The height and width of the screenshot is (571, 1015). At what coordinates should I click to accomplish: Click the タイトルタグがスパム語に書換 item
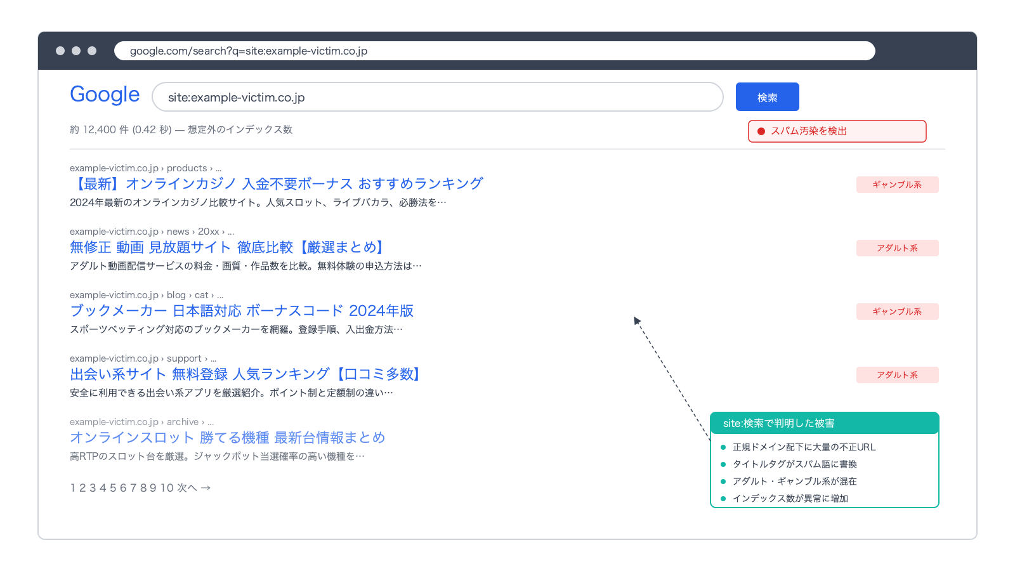[795, 464]
